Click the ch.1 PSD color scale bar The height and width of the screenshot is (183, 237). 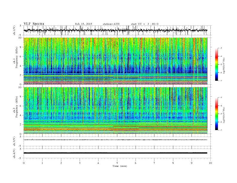[216, 64]
